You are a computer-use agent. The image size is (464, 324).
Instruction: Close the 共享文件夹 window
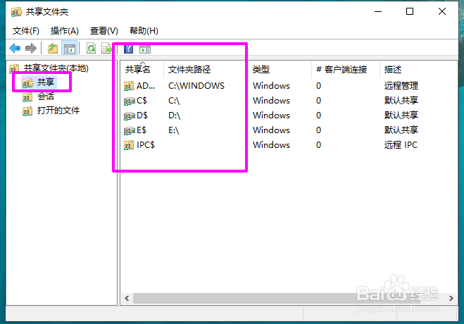click(x=442, y=11)
